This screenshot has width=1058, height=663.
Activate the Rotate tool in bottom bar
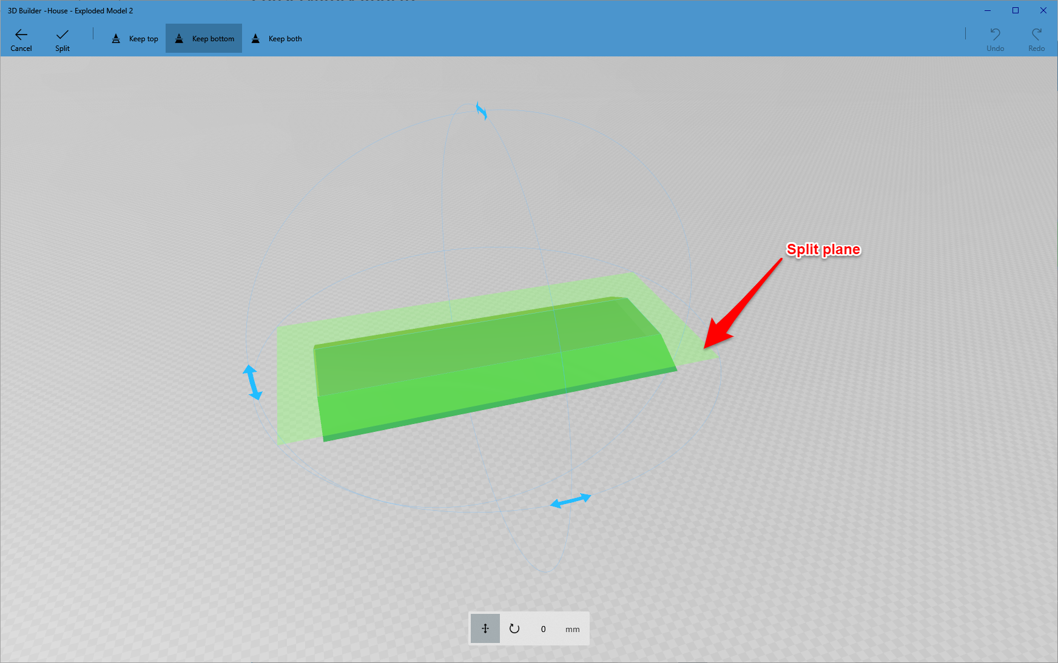[x=514, y=628]
